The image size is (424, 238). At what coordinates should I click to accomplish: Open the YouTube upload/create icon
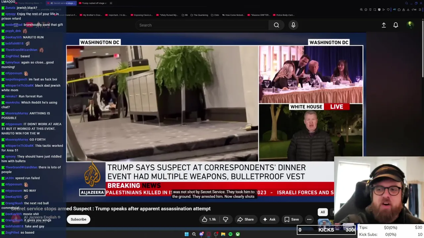coord(384,25)
